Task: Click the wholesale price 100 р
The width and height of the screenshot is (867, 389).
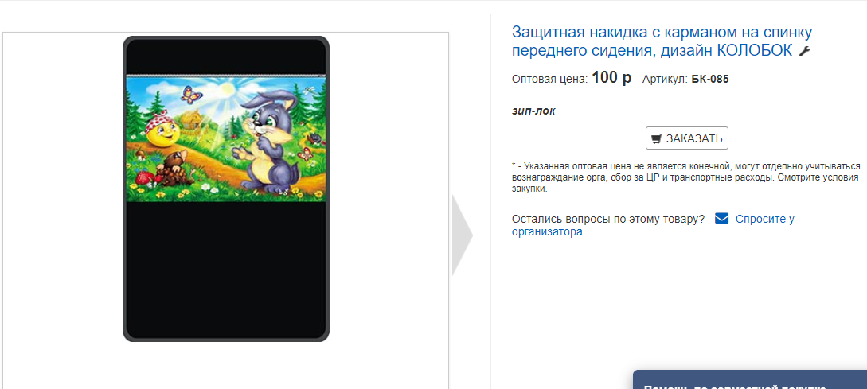Action: pos(611,78)
